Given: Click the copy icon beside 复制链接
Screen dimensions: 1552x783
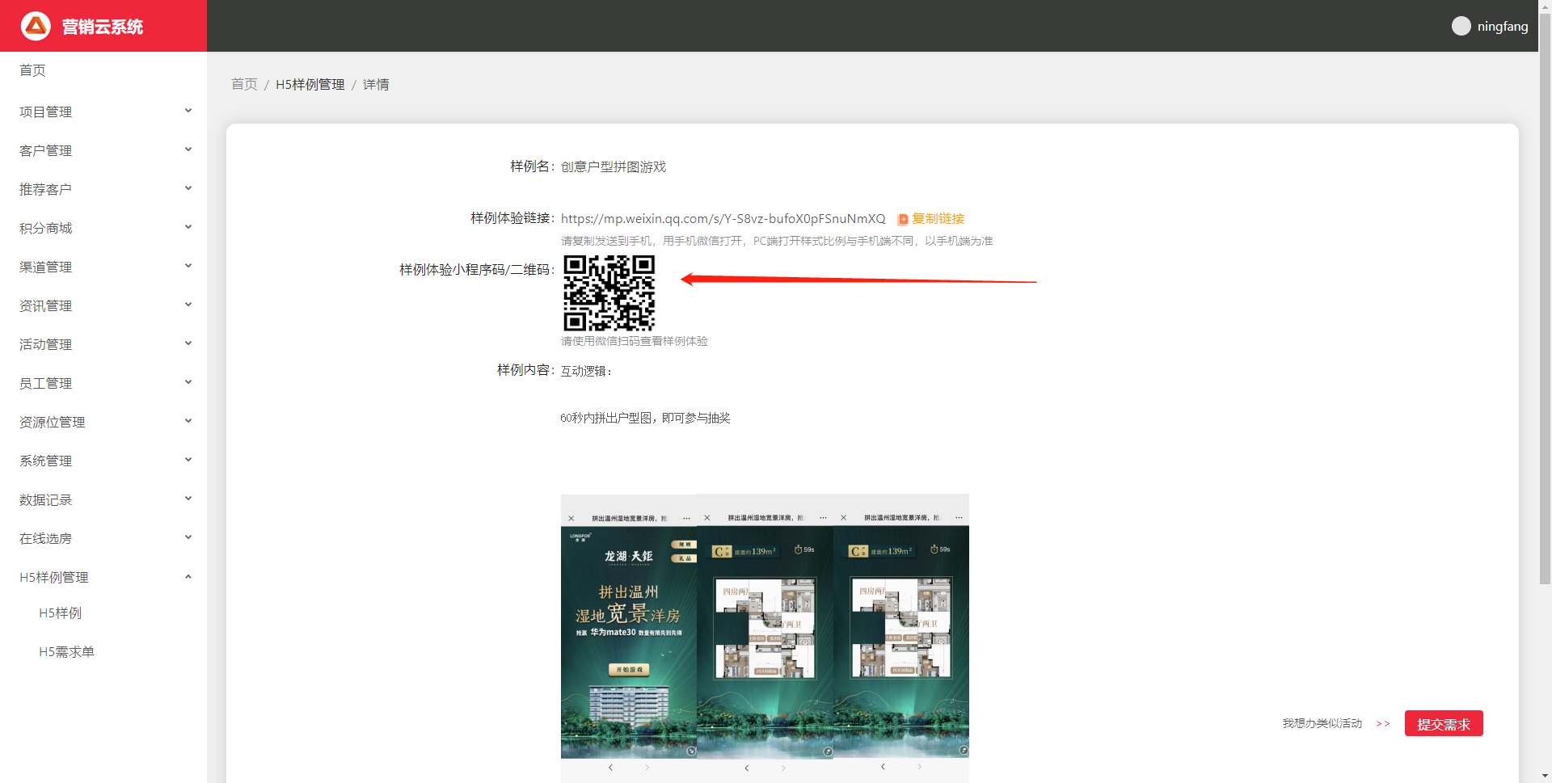Looking at the screenshot, I should point(903,219).
